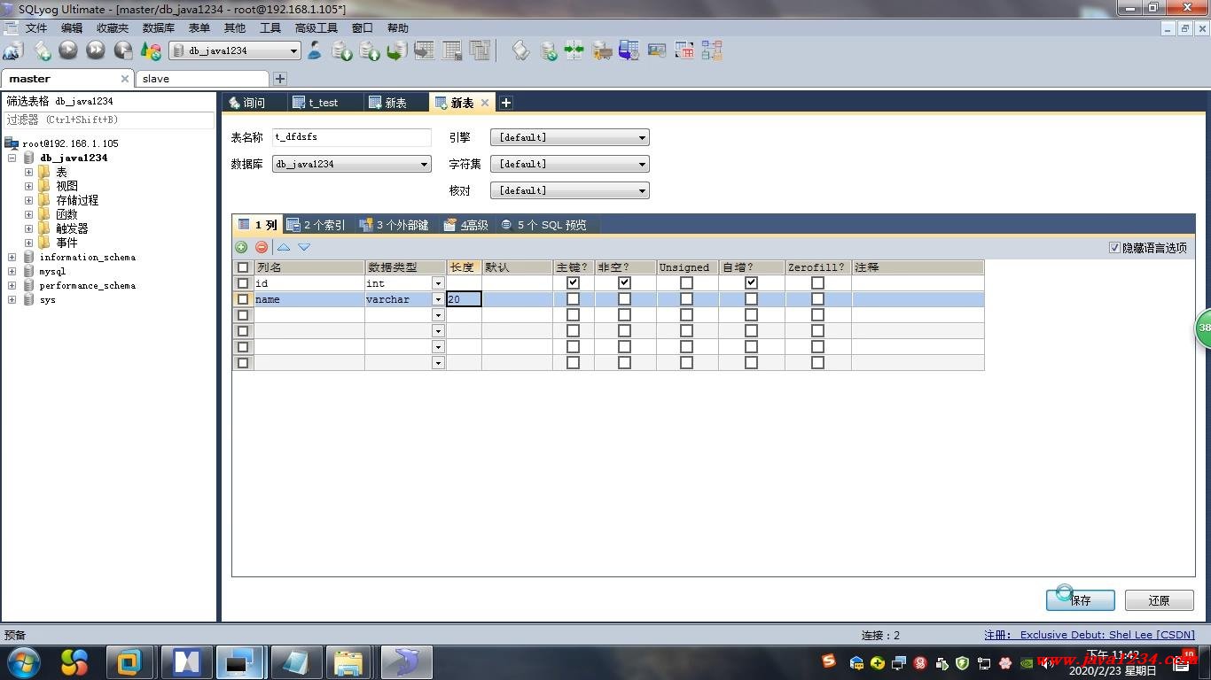Toggle 非空 checkbox for id row
This screenshot has width=1211, height=680.
click(x=624, y=283)
